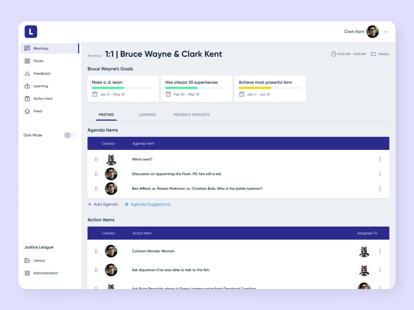This screenshot has width=414, height=310.
Task: Select Contact Wonder Woman action item text
Action: coord(153,251)
